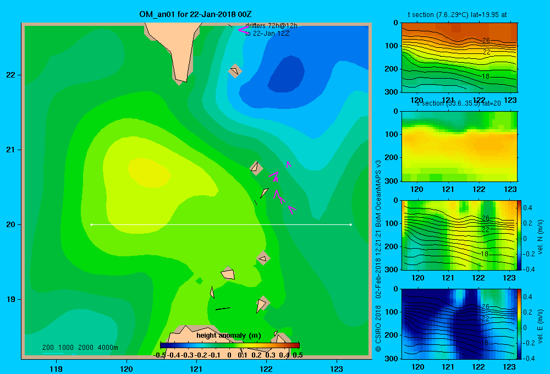Pick the green zero region of height anomaly colorbar
Viewport: 550px width, 374px height.
coord(230,345)
